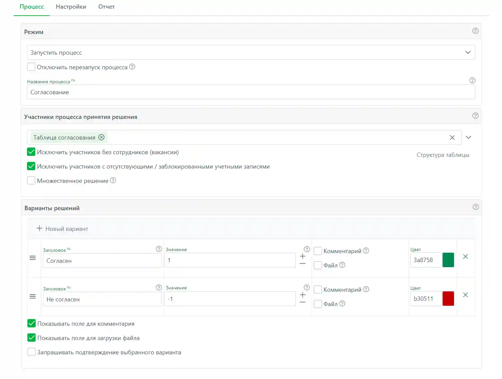This screenshot has height=379, width=502.
Task: Switch to the Настройки tab
Action: (x=71, y=7)
